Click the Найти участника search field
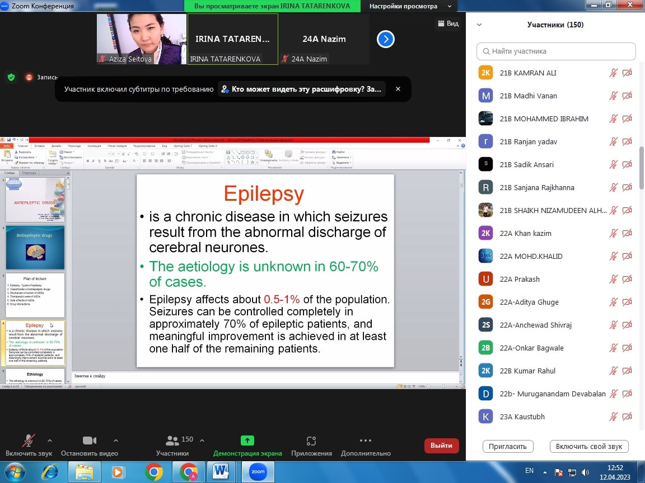The image size is (645, 483). tap(556, 51)
